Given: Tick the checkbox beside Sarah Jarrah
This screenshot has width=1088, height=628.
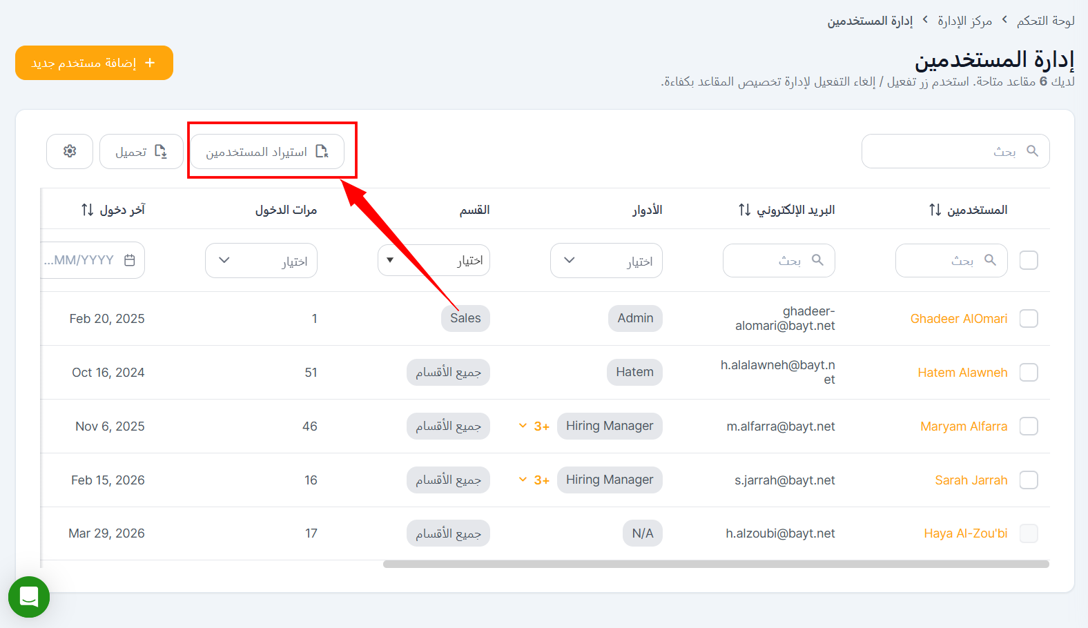Looking at the screenshot, I should click(1029, 480).
